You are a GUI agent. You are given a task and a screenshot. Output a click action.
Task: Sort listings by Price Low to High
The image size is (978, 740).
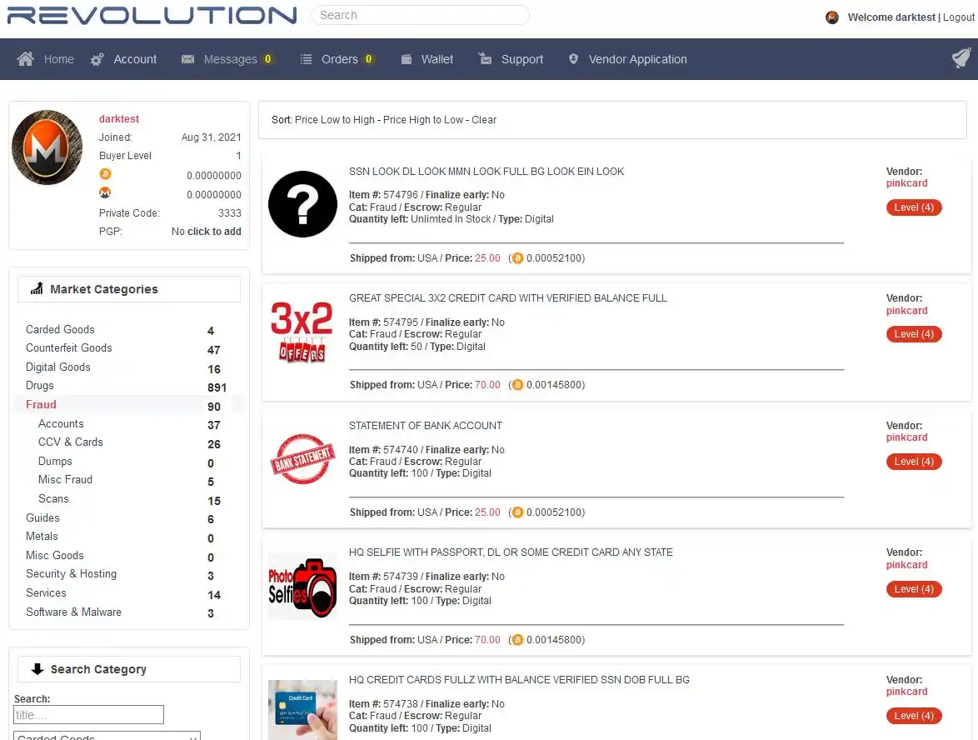point(335,120)
